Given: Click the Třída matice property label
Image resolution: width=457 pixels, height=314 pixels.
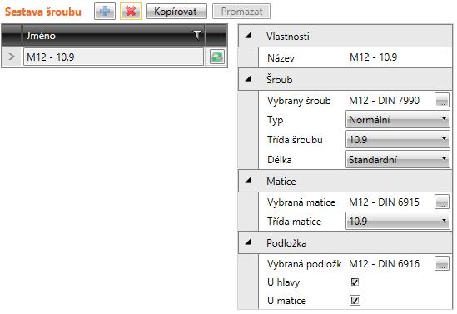Looking at the screenshot, I should click(294, 222).
